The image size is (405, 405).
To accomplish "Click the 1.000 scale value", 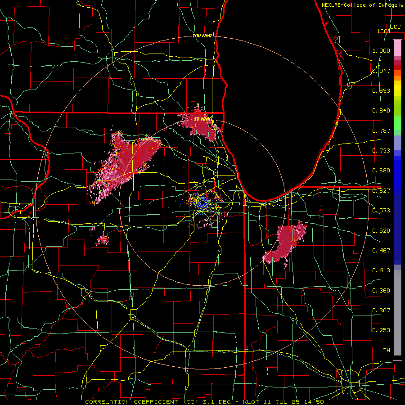I will click(x=381, y=50).
